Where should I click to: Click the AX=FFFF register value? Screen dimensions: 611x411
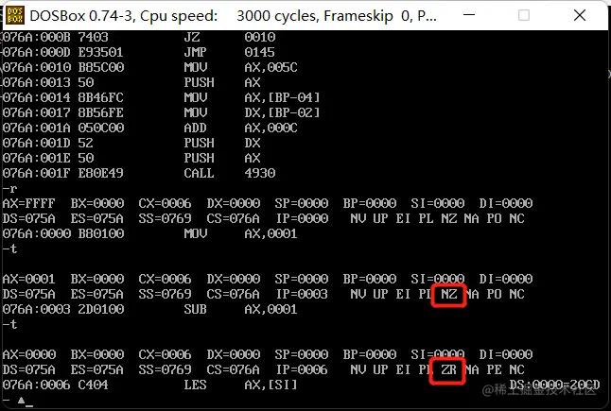point(28,203)
